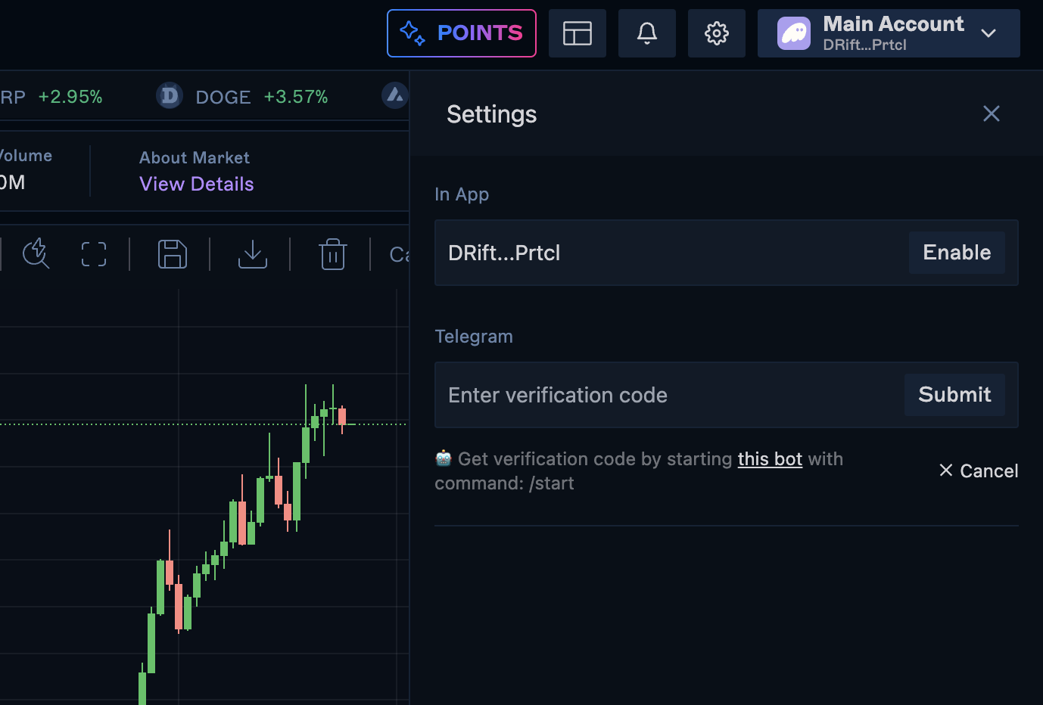The image size is (1043, 705).
Task: Click the quick search lightning icon
Action: 36,254
